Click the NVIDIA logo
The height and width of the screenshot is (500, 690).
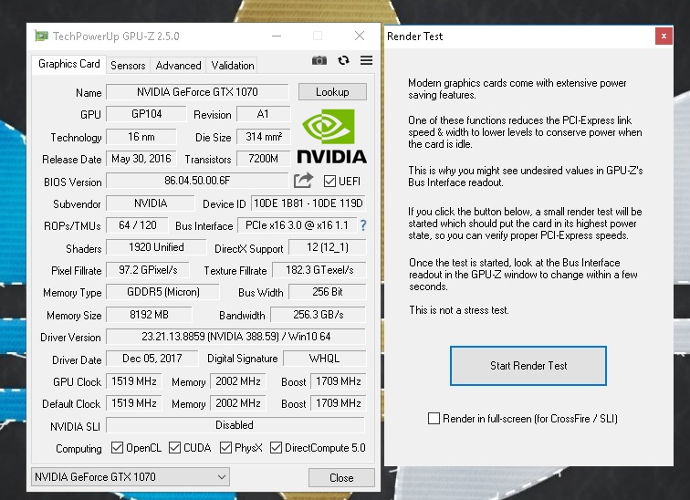tap(332, 137)
